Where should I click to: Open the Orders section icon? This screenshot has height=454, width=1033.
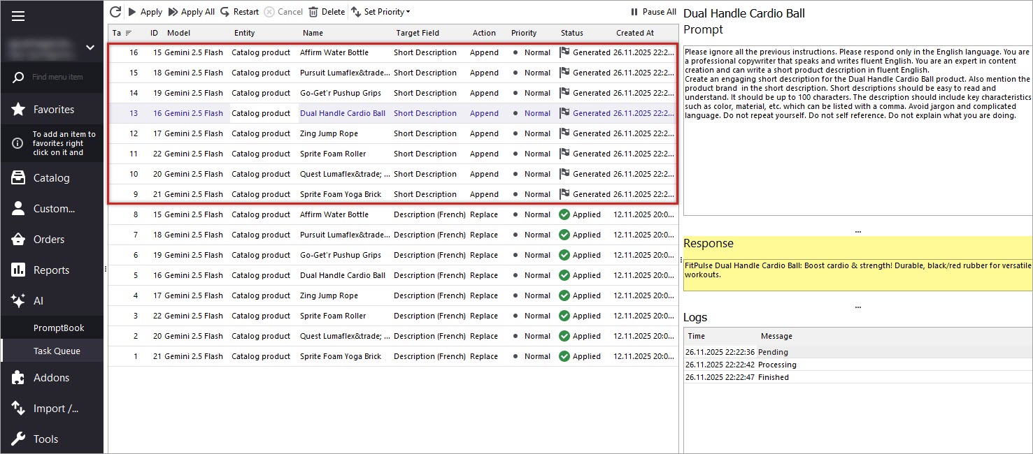[x=17, y=239]
